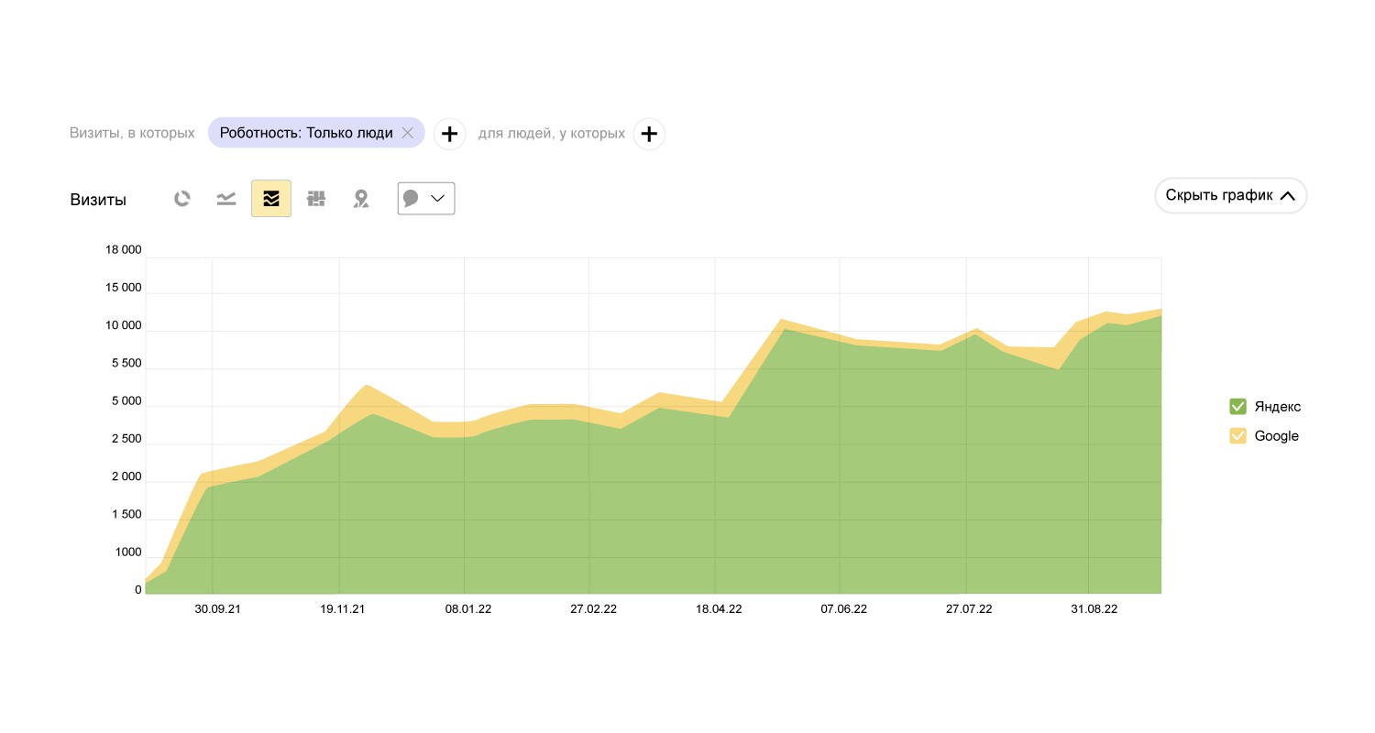The width and height of the screenshot is (1375, 733).
Task: Switch to the treemap chart view
Action: click(316, 199)
